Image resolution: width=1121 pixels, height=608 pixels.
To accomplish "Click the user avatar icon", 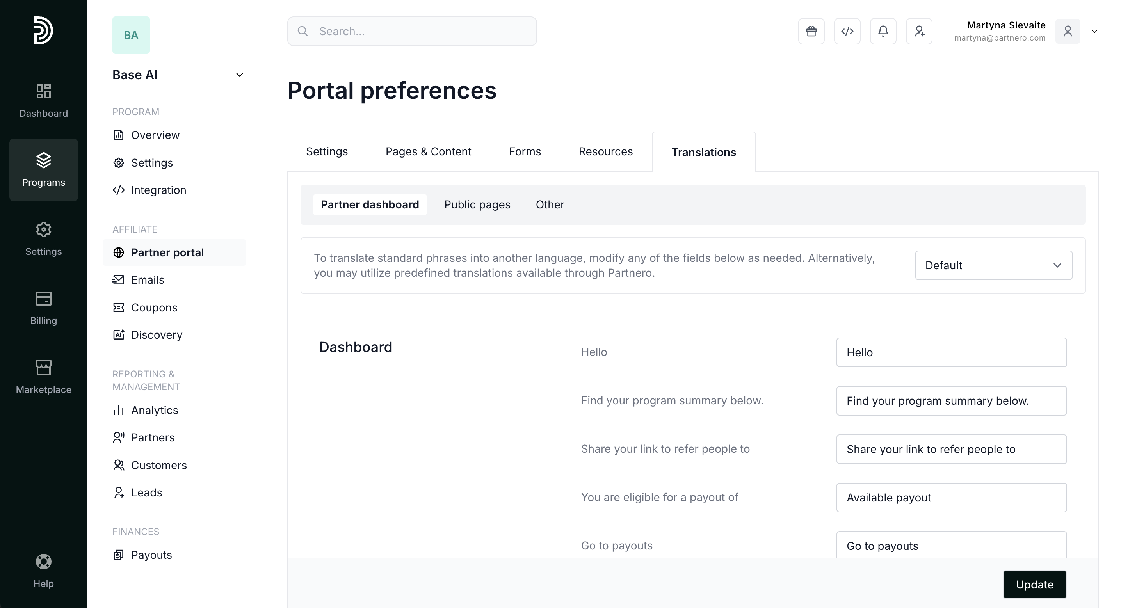I will (1068, 31).
